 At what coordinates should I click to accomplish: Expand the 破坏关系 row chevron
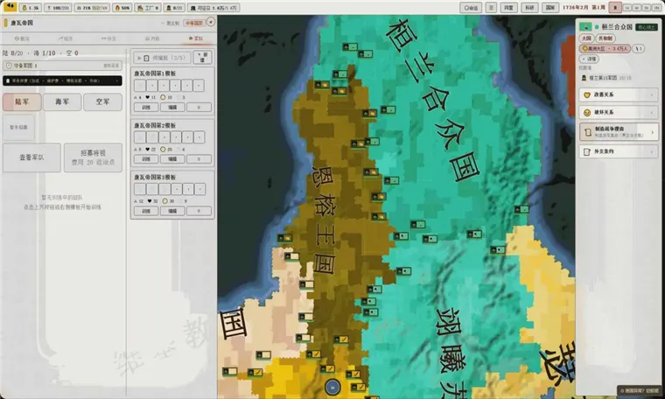[x=652, y=112]
